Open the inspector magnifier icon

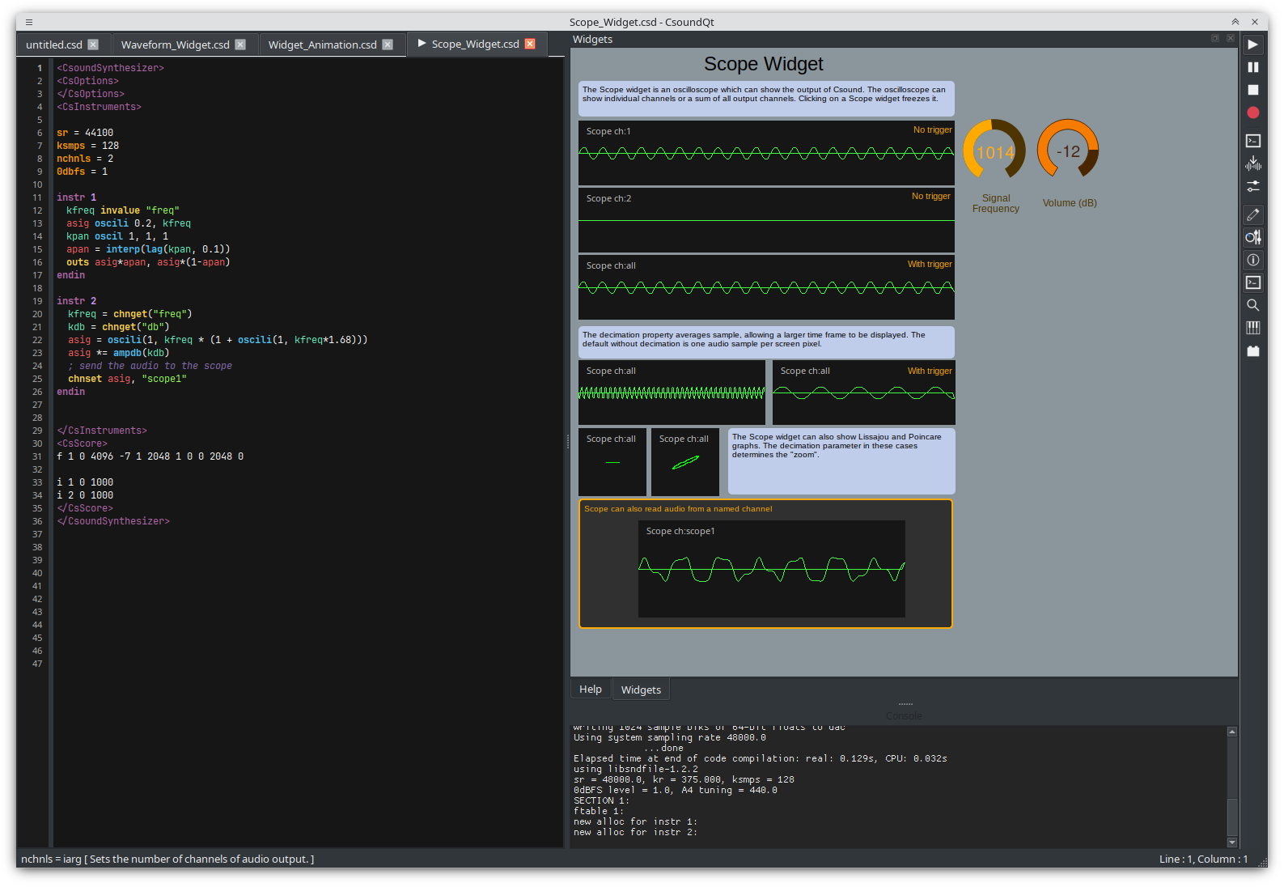(1252, 305)
